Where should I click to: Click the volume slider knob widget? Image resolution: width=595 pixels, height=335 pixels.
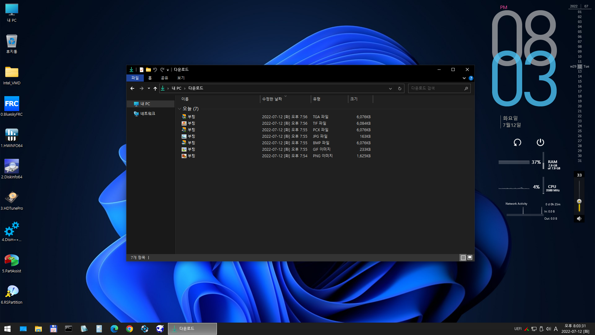[579, 201]
